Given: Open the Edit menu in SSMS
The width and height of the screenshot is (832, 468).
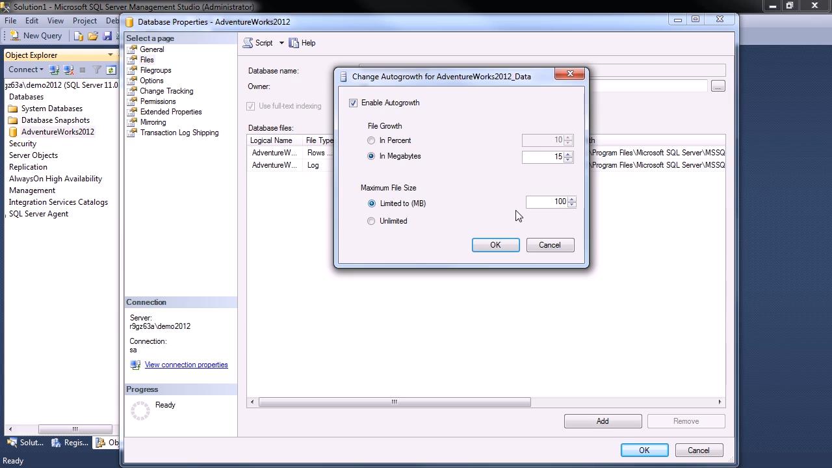Looking at the screenshot, I should click(x=32, y=21).
